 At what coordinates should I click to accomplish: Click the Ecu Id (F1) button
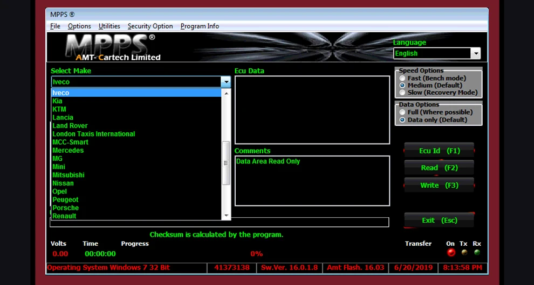coord(439,151)
